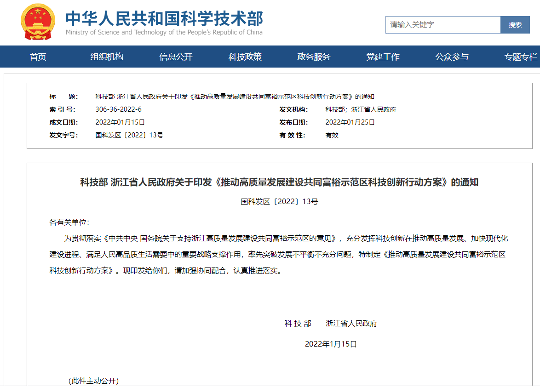Click the bold notice headline
Image resolution: width=540 pixels, height=387 pixels.
[x=279, y=182]
